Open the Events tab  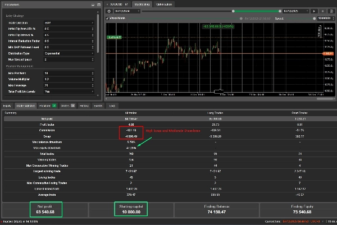pos(98,106)
